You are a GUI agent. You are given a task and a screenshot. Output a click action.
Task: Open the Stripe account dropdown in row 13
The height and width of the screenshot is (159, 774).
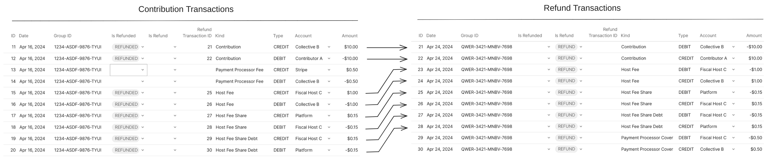[x=329, y=70]
